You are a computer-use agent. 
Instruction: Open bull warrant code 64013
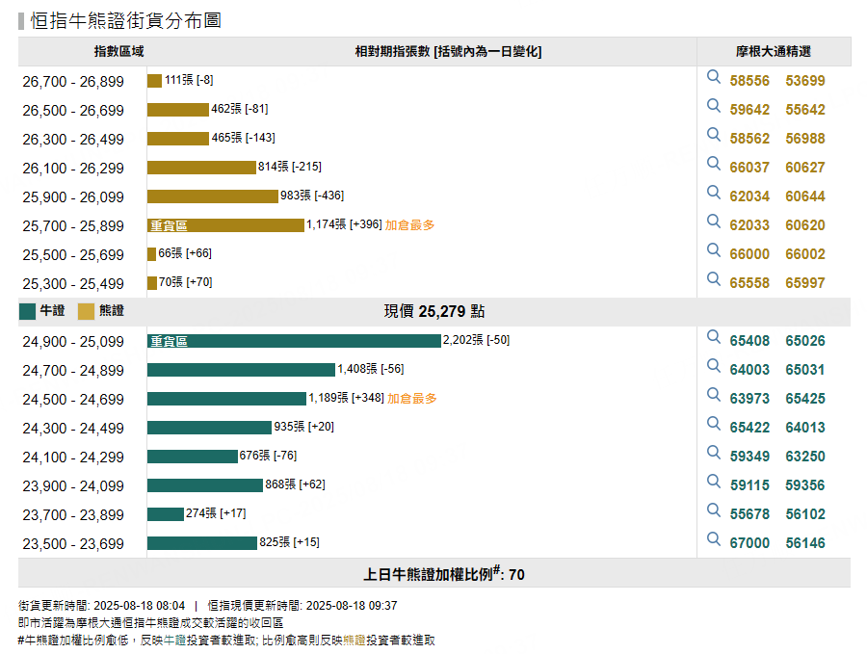805,428
